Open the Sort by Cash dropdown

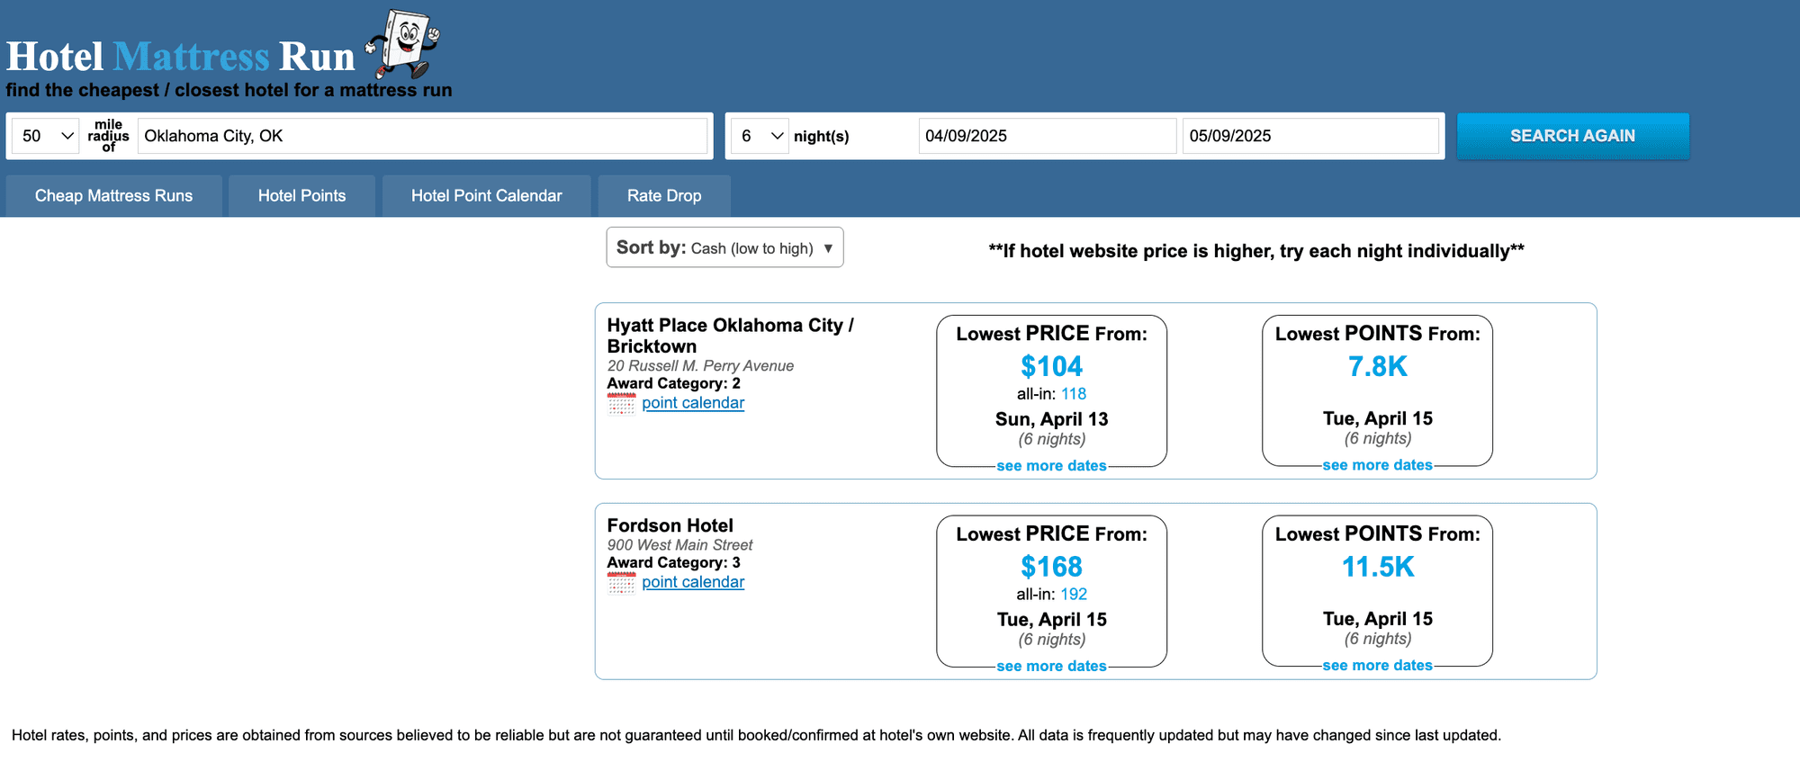(724, 247)
